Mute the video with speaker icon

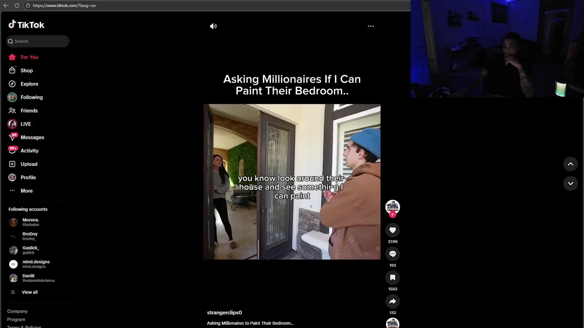click(x=213, y=26)
